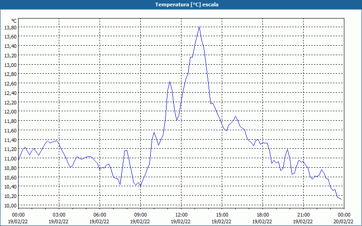The image size is (362, 226).
Task: Select the 19/02/22 date beneath 09:00
Action: coord(140,221)
